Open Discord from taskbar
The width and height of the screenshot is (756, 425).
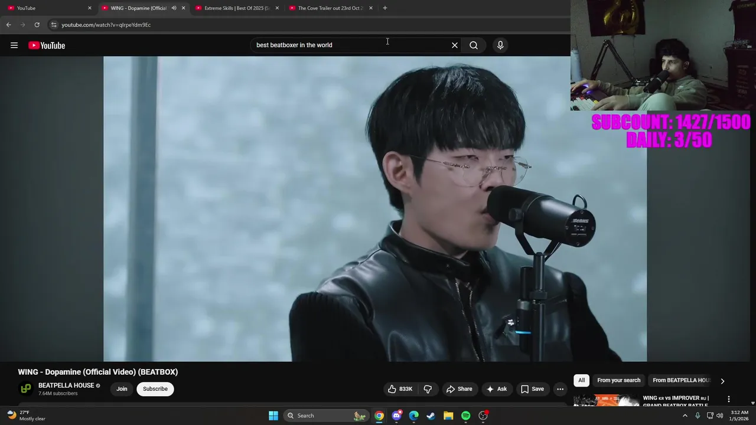[396, 416]
